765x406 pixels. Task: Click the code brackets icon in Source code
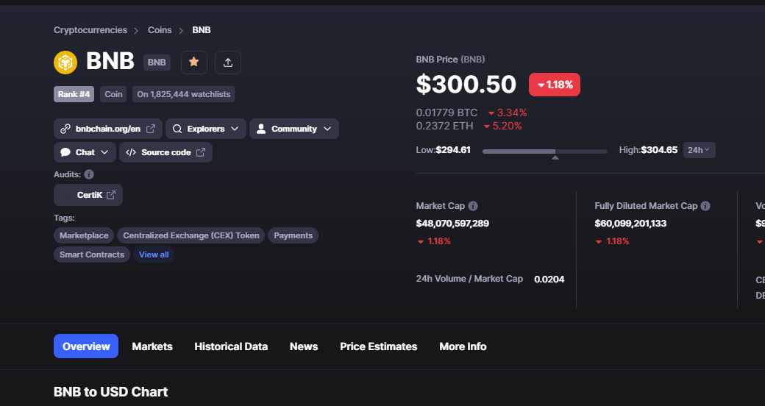pos(131,152)
